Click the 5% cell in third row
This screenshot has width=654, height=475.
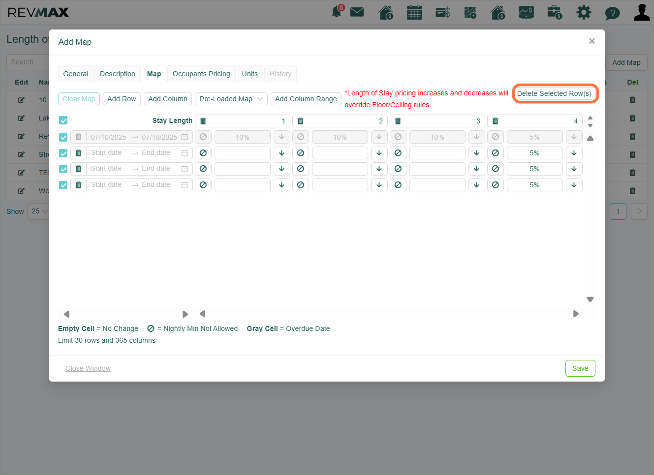535,169
